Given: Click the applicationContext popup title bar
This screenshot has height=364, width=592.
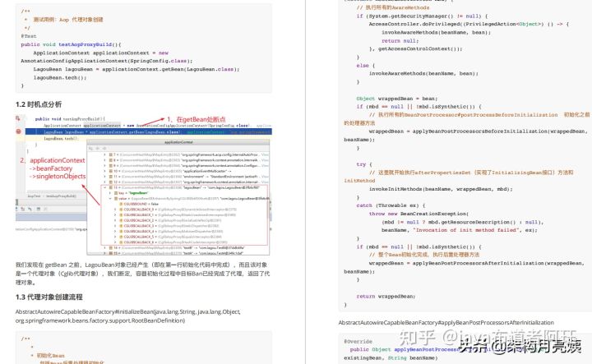Looking at the screenshot, I should (178, 142).
